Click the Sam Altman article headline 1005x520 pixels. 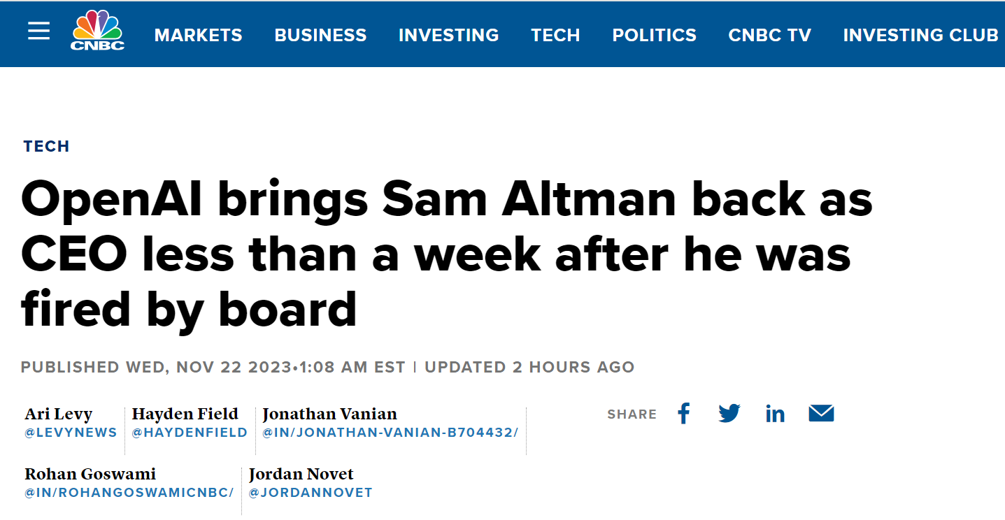[x=446, y=254]
